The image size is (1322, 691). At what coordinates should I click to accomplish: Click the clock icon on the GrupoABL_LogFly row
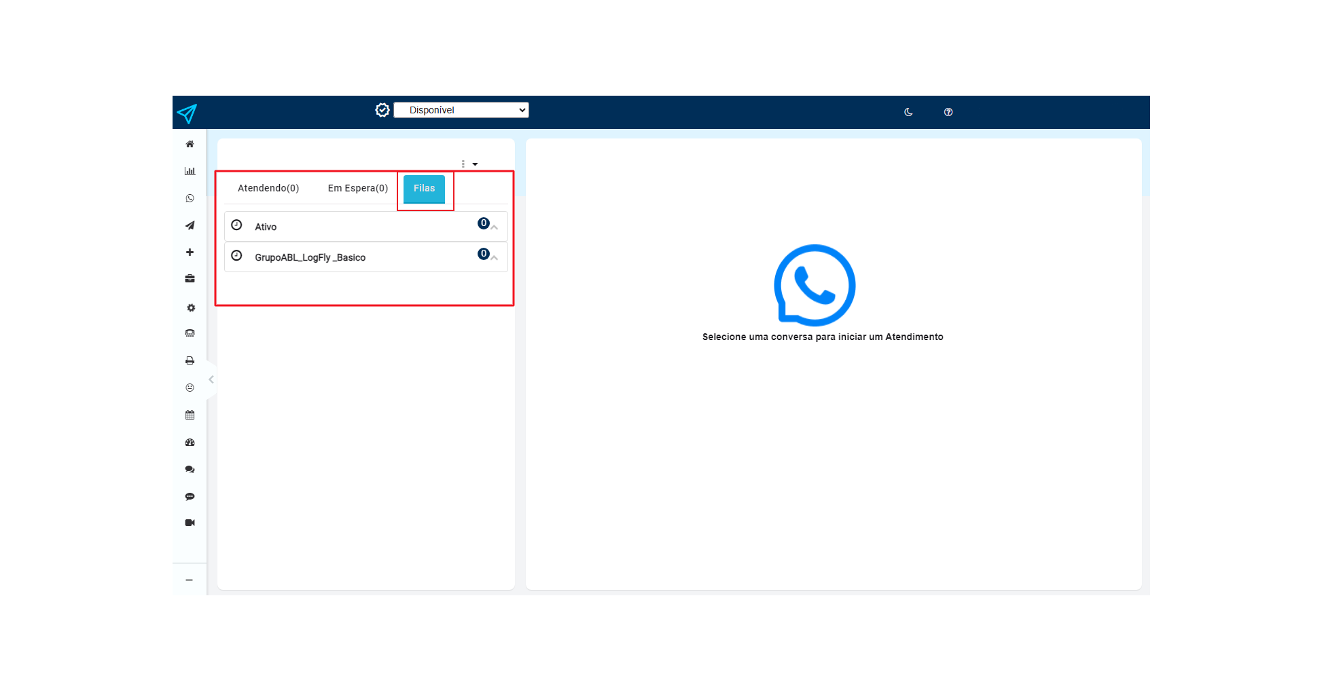tap(236, 256)
